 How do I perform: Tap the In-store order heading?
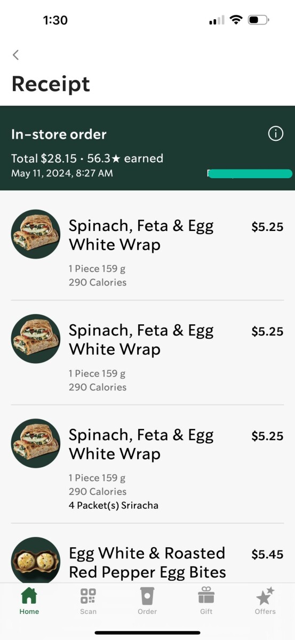(x=59, y=134)
